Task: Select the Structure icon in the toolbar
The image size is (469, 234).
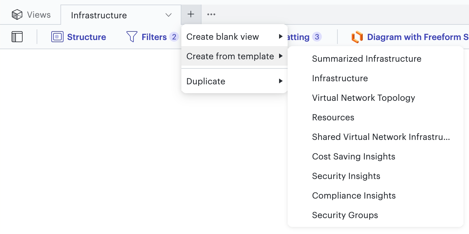Action: point(57,37)
